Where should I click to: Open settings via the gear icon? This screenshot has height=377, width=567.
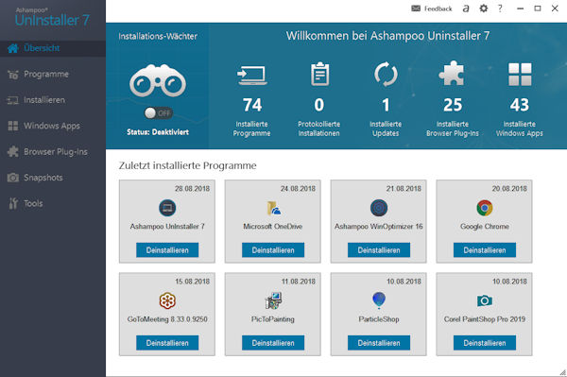[x=484, y=9]
